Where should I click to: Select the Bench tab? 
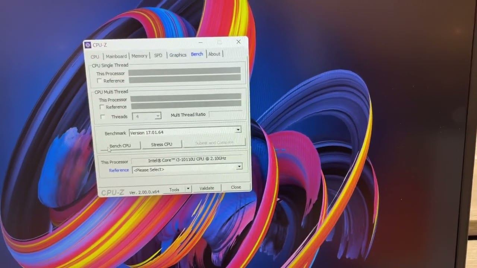click(x=197, y=54)
